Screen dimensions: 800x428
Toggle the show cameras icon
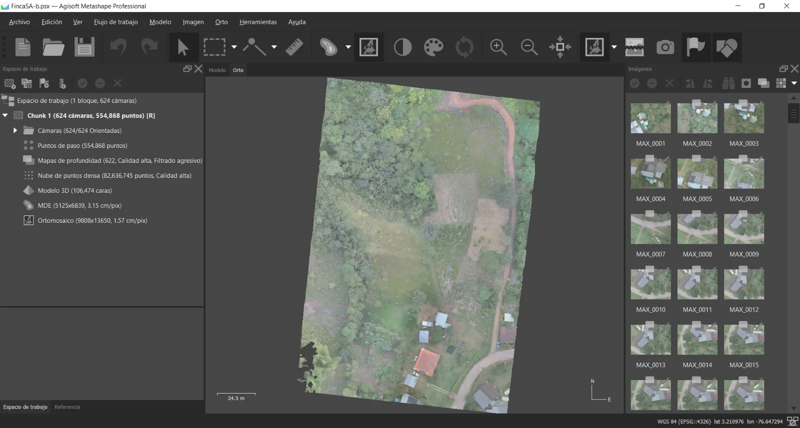[x=665, y=47]
